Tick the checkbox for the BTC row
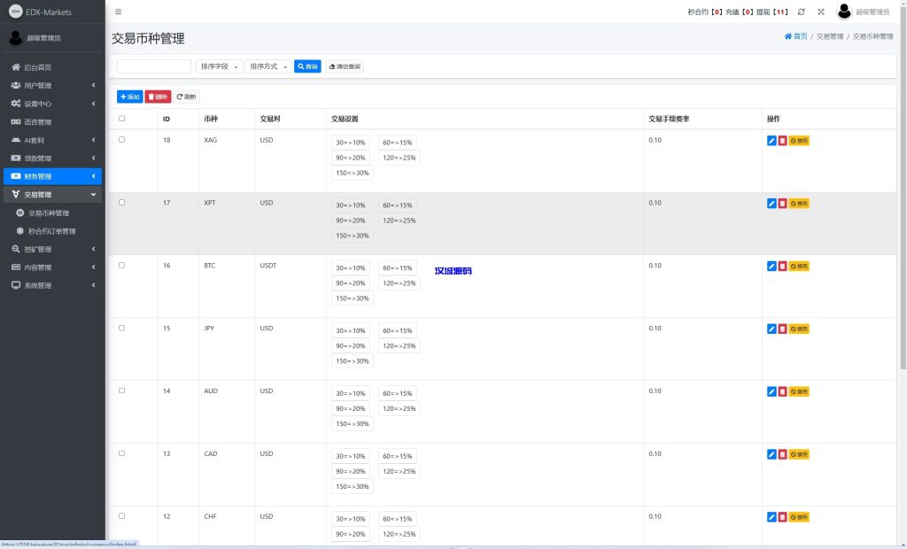907x549 pixels. [x=122, y=266]
